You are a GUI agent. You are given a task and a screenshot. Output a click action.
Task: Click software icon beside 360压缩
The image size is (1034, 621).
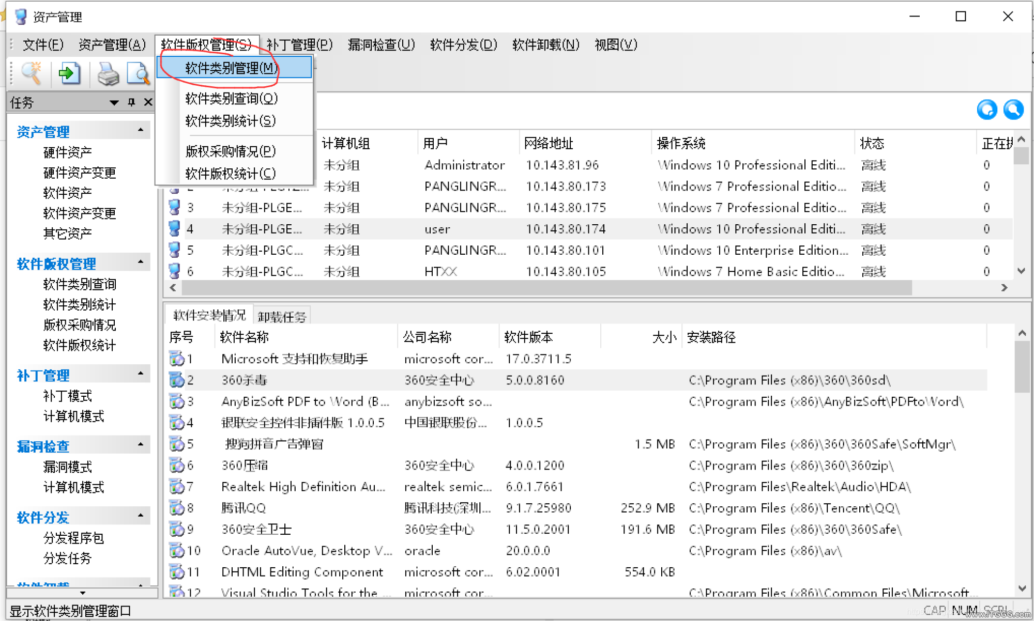tap(177, 465)
